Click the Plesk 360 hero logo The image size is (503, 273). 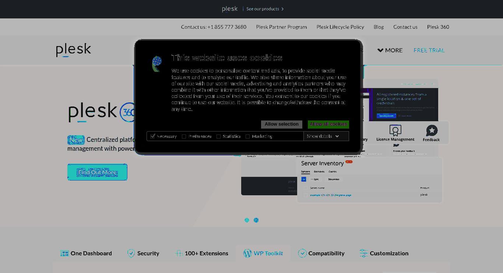pyautogui.click(x=102, y=112)
